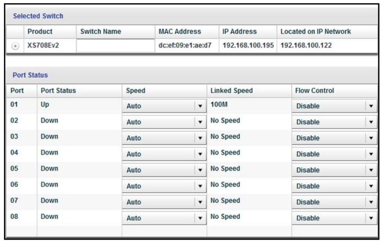Open the Flow Control dropdown for port 04

pos(335,154)
